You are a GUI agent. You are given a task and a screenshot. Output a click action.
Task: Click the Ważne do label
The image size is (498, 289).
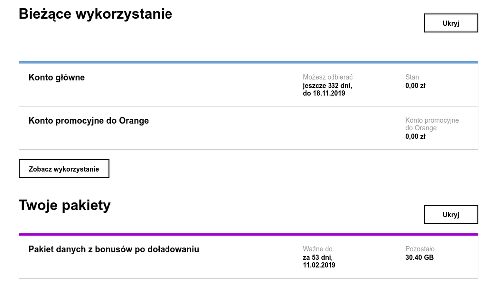tap(318, 249)
